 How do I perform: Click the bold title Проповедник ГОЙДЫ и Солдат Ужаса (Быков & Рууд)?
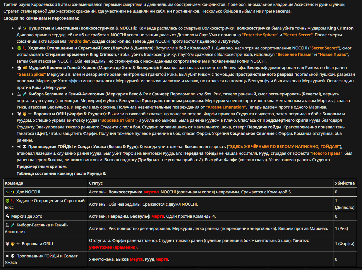[84, 146]
